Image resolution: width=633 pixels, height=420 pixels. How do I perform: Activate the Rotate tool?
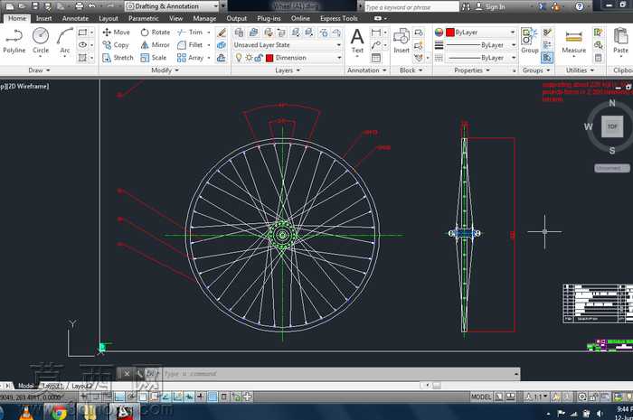pos(155,33)
